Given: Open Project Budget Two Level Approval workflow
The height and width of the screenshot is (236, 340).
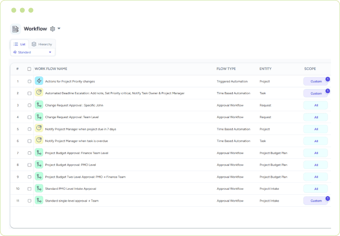Looking at the screenshot, I should [x=85, y=177].
